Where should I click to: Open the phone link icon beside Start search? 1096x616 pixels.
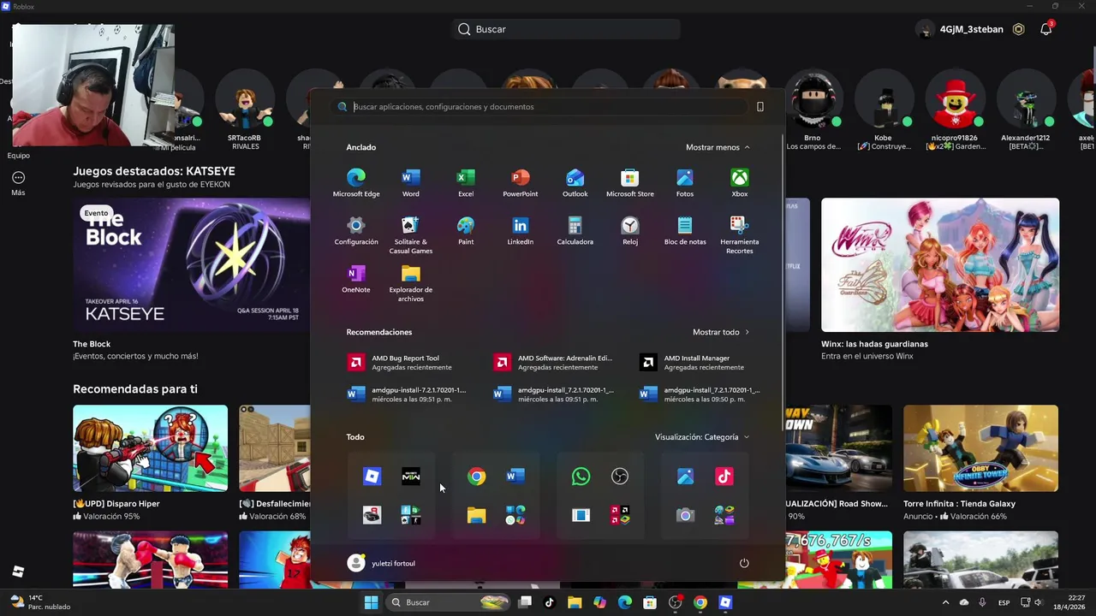tap(759, 107)
